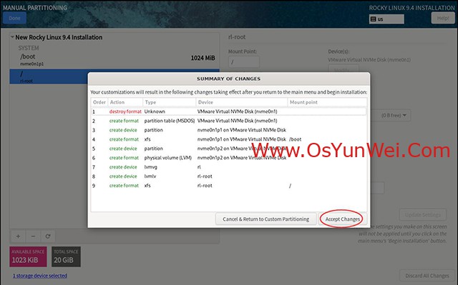Sort by the Type column header
This screenshot has width=458, height=285.
[170, 102]
